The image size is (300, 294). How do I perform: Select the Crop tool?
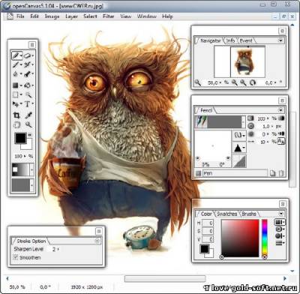coord(16,115)
